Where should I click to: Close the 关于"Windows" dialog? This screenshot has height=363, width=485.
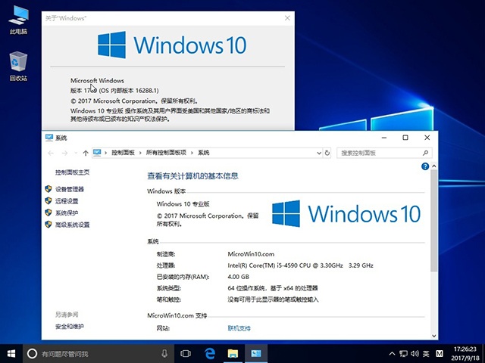tap(287, 18)
